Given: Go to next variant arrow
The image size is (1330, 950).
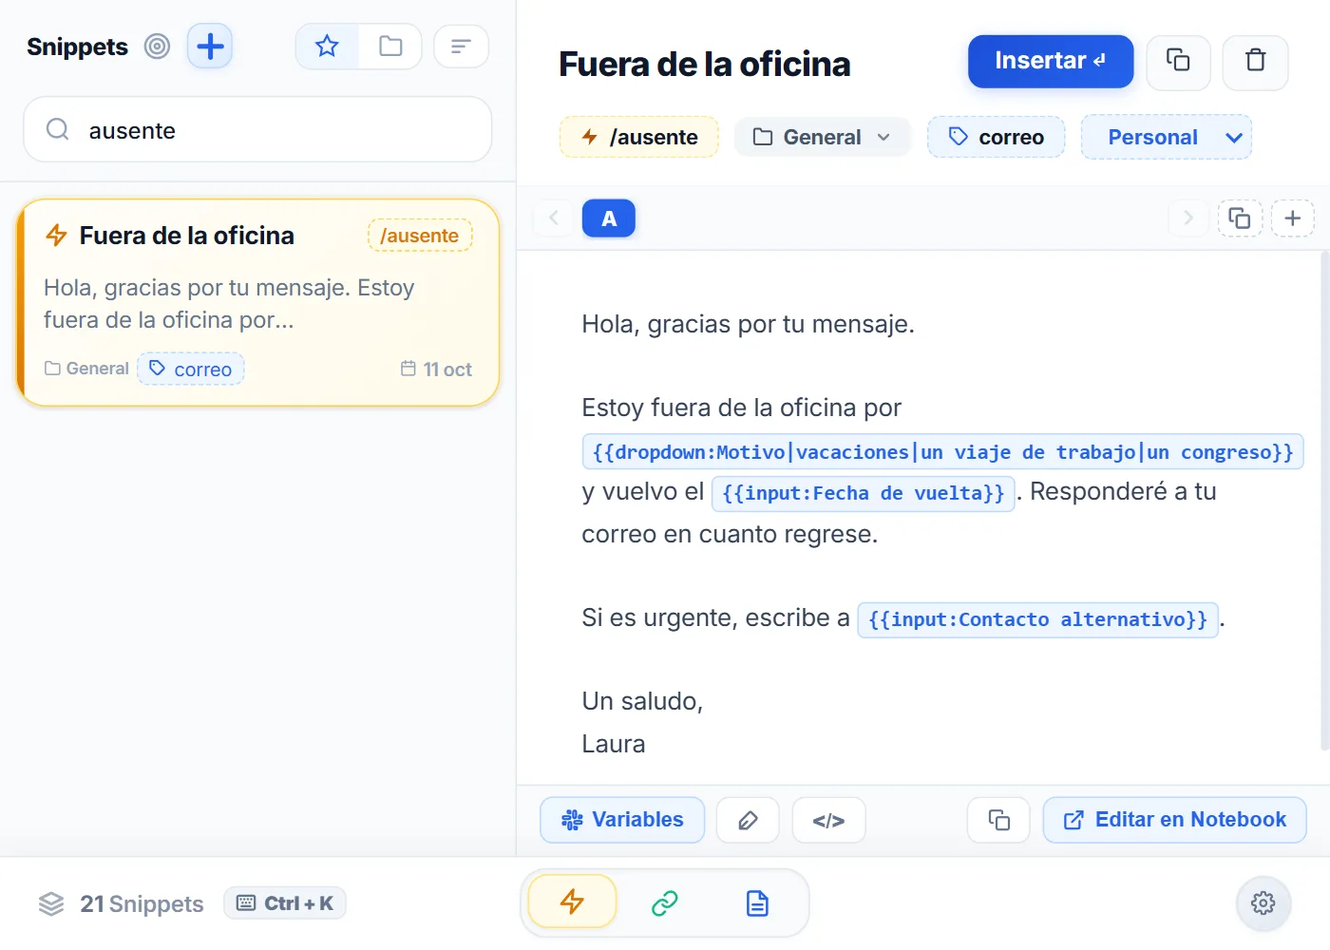Looking at the screenshot, I should click(x=1187, y=218).
